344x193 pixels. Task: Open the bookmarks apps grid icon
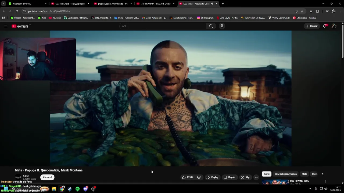click(x=3, y=18)
